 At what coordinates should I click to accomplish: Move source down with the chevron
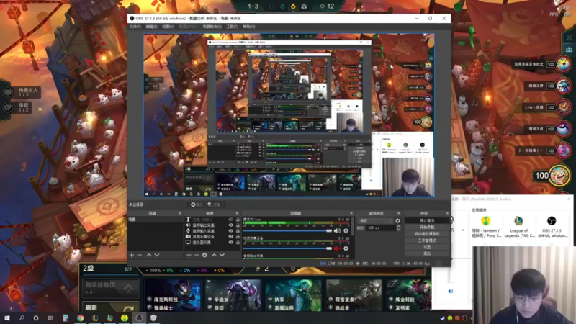click(x=222, y=255)
